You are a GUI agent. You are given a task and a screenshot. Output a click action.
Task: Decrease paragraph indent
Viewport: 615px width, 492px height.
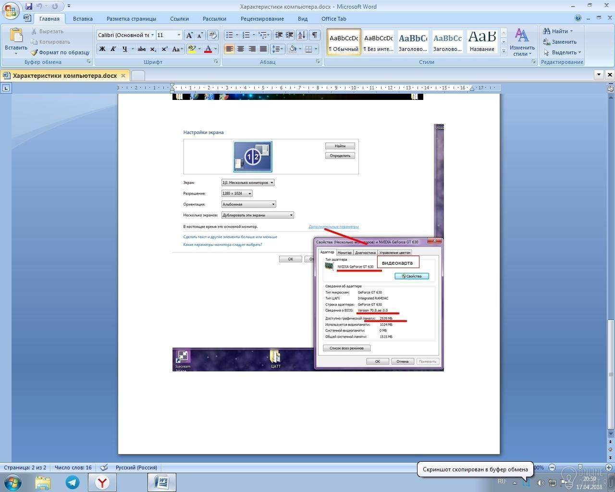(x=278, y=35)
